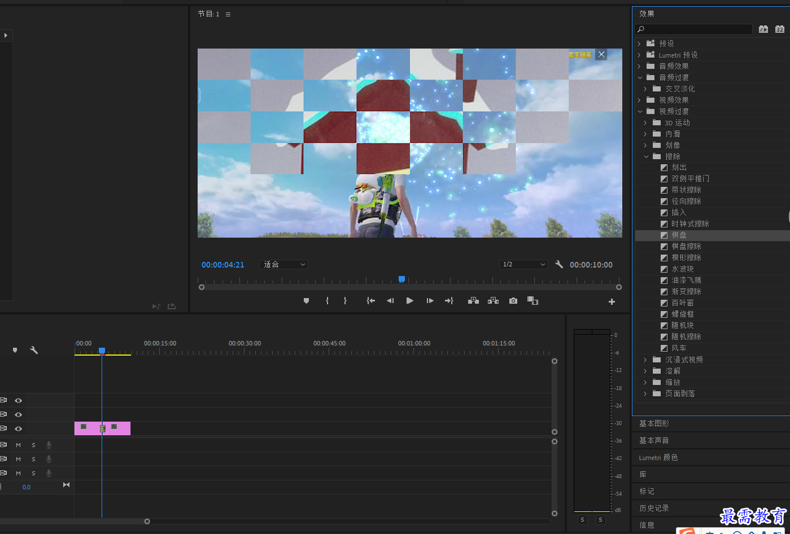Image resolution: width=790 pixels, height=534 pixels.
Task: Click the Lift button
Action: pyautogui.click(x=473, y=301)
